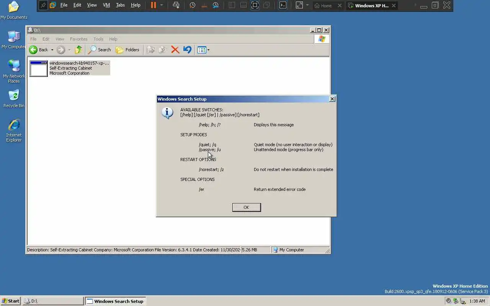Image resolution: width=490 pixels, height=306 pixels.
Task: Click the Console view terminal icon
Action: pyautogui.click(x=283, y=5)
